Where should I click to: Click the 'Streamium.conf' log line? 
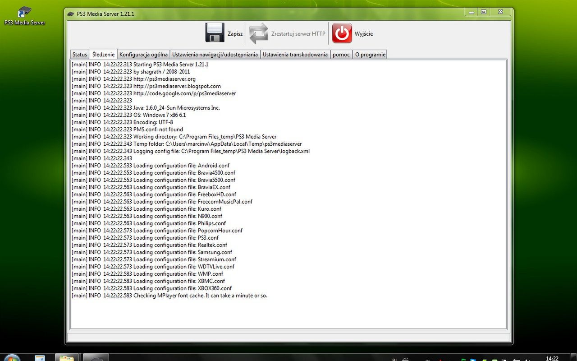pos(154,259)
